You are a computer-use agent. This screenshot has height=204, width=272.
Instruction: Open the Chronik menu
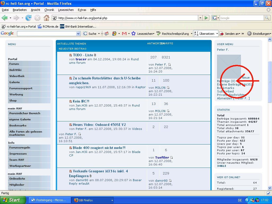tap(49, 10)
